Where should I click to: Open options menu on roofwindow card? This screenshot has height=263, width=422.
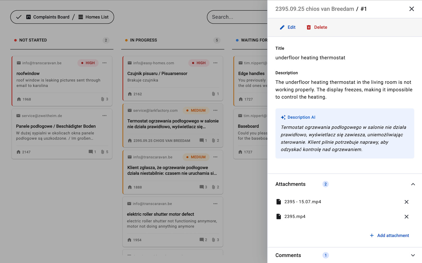click(x=104, y=63)
